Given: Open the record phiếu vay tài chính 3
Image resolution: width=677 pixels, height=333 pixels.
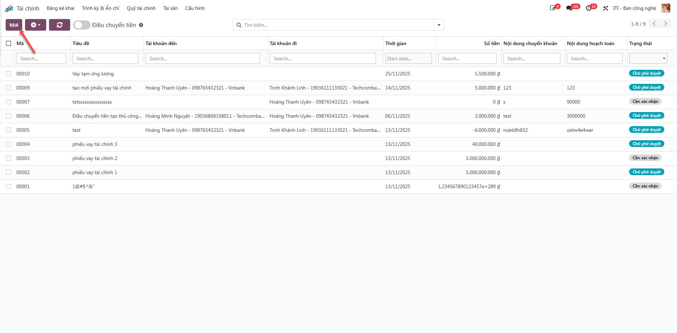Looking at the screenshot, I should coord(95,144).
